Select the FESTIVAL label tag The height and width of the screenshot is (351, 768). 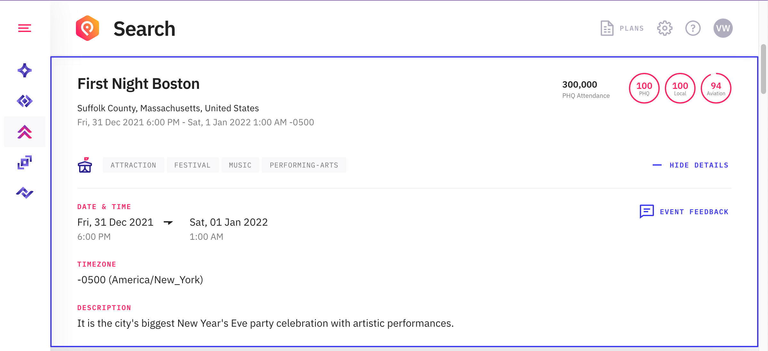[x=193, y=165]
